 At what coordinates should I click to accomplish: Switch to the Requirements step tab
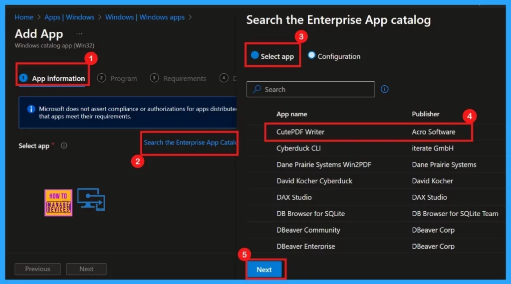tap(178, 78)
